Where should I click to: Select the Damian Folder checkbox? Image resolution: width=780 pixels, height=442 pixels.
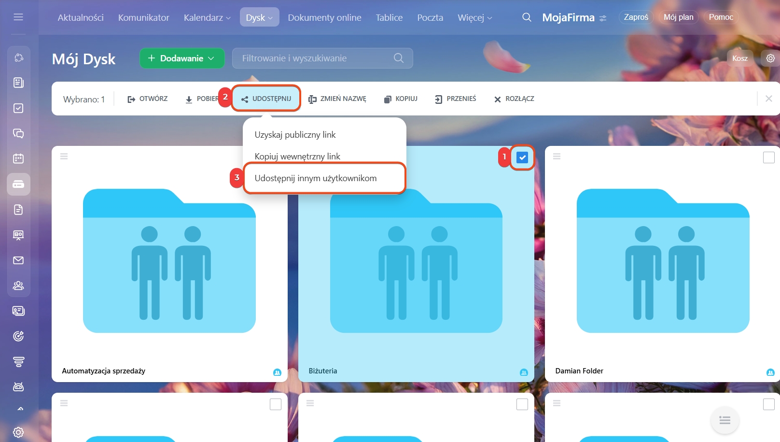768,157
